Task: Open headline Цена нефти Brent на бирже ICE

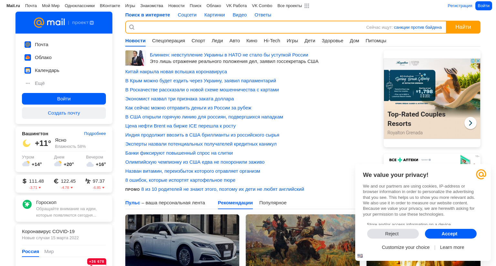Action: tap(181, 126)
